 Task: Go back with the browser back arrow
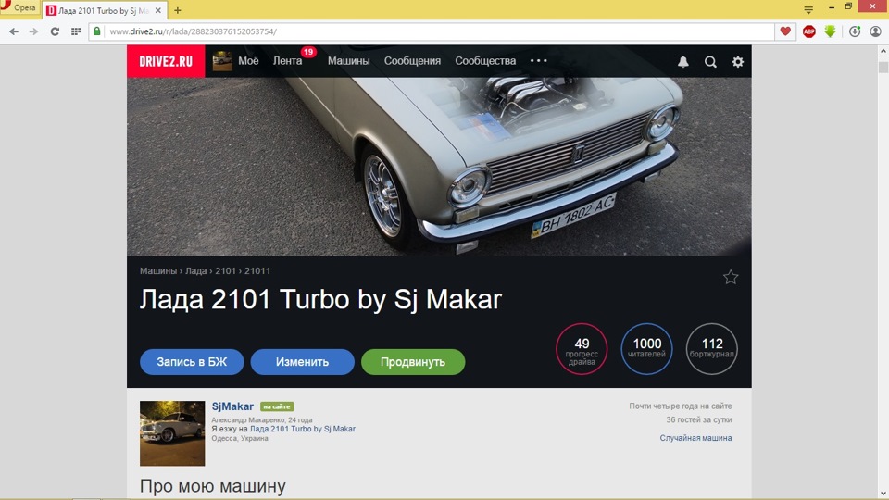(14, 31)
